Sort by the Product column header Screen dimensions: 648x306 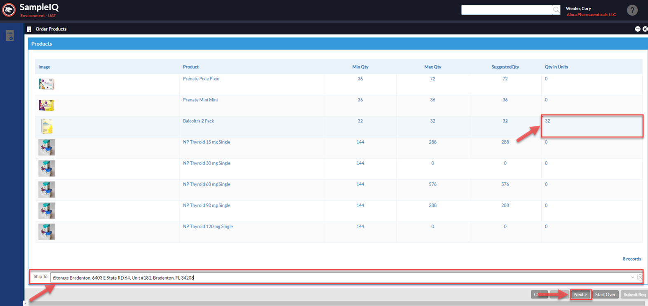[x=190, y=67]
